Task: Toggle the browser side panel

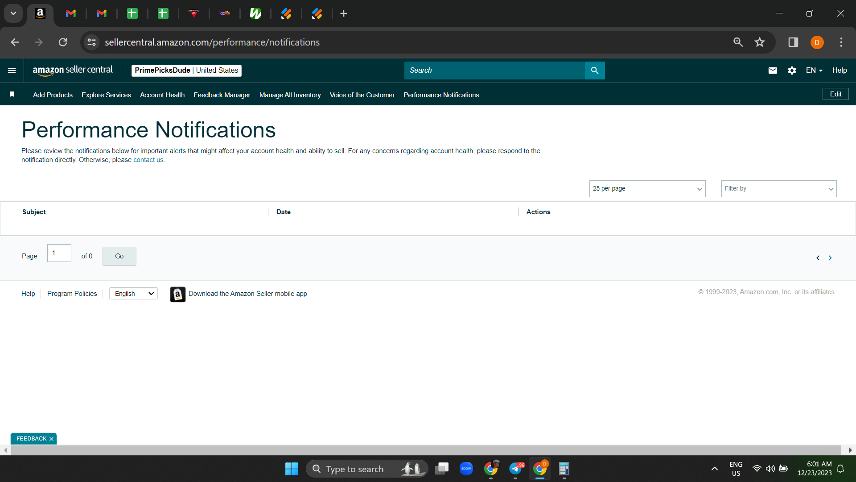Action: click(x=793, y=42)
